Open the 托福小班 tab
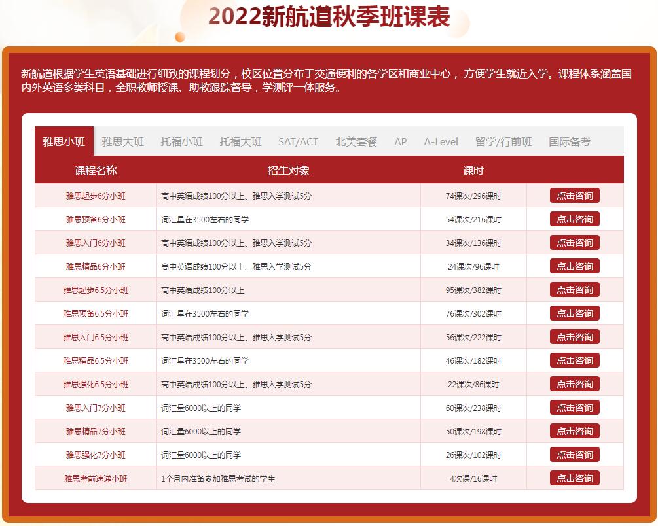Viewport: 658px width, 526px height. coord(182,141)
